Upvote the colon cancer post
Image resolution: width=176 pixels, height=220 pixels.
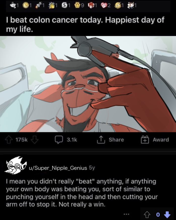click(9, 139)
